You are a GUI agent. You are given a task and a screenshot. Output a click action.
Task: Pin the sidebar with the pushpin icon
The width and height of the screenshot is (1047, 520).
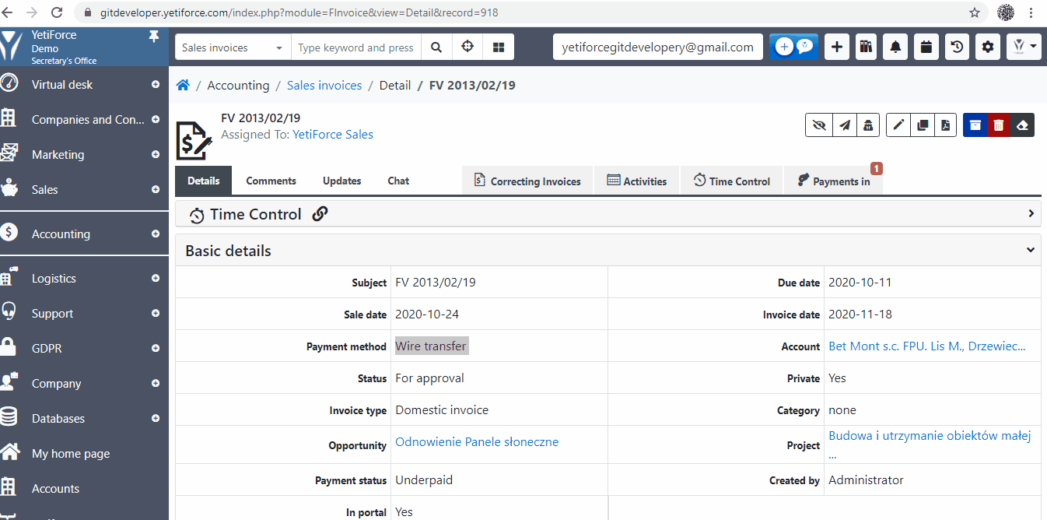click(153, 37)
